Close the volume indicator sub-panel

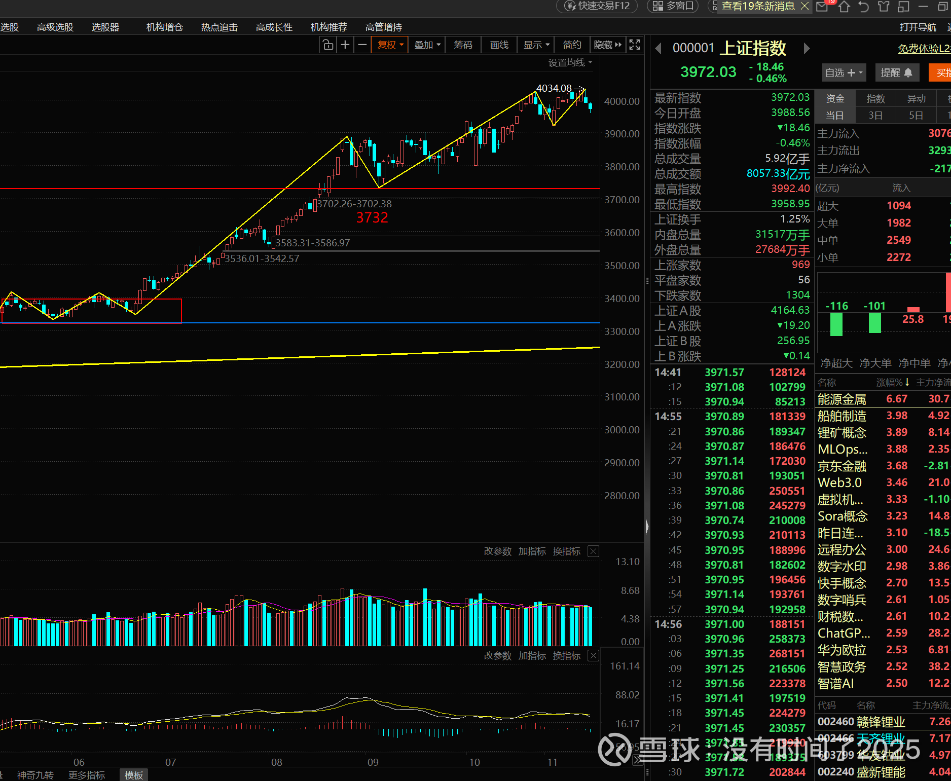pos(593,551)
